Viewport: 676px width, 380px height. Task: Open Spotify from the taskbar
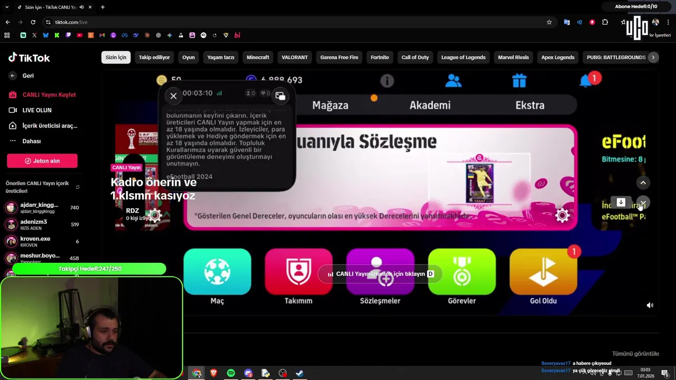coord(231,373)
